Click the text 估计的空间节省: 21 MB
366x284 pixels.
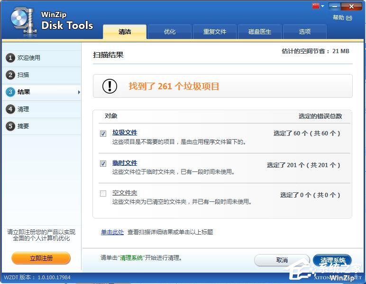point(315,51)
